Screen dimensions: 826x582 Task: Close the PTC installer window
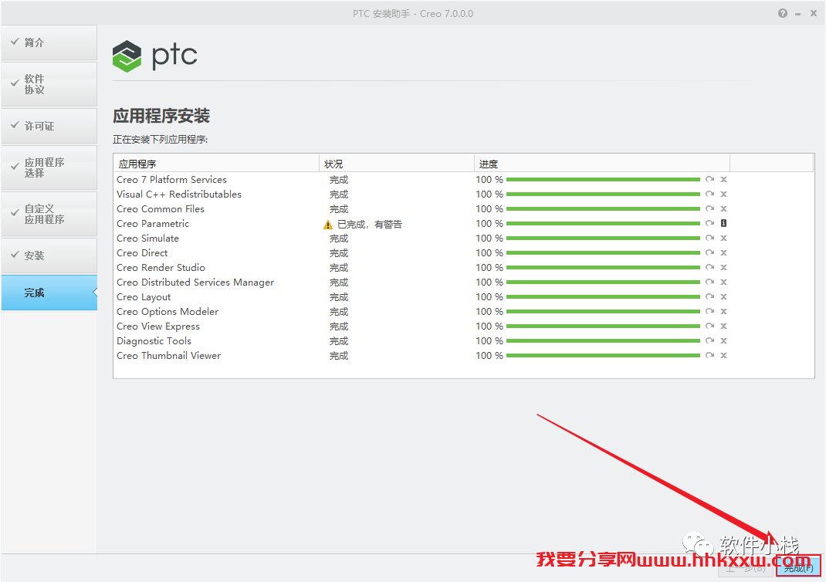[814, 14]
